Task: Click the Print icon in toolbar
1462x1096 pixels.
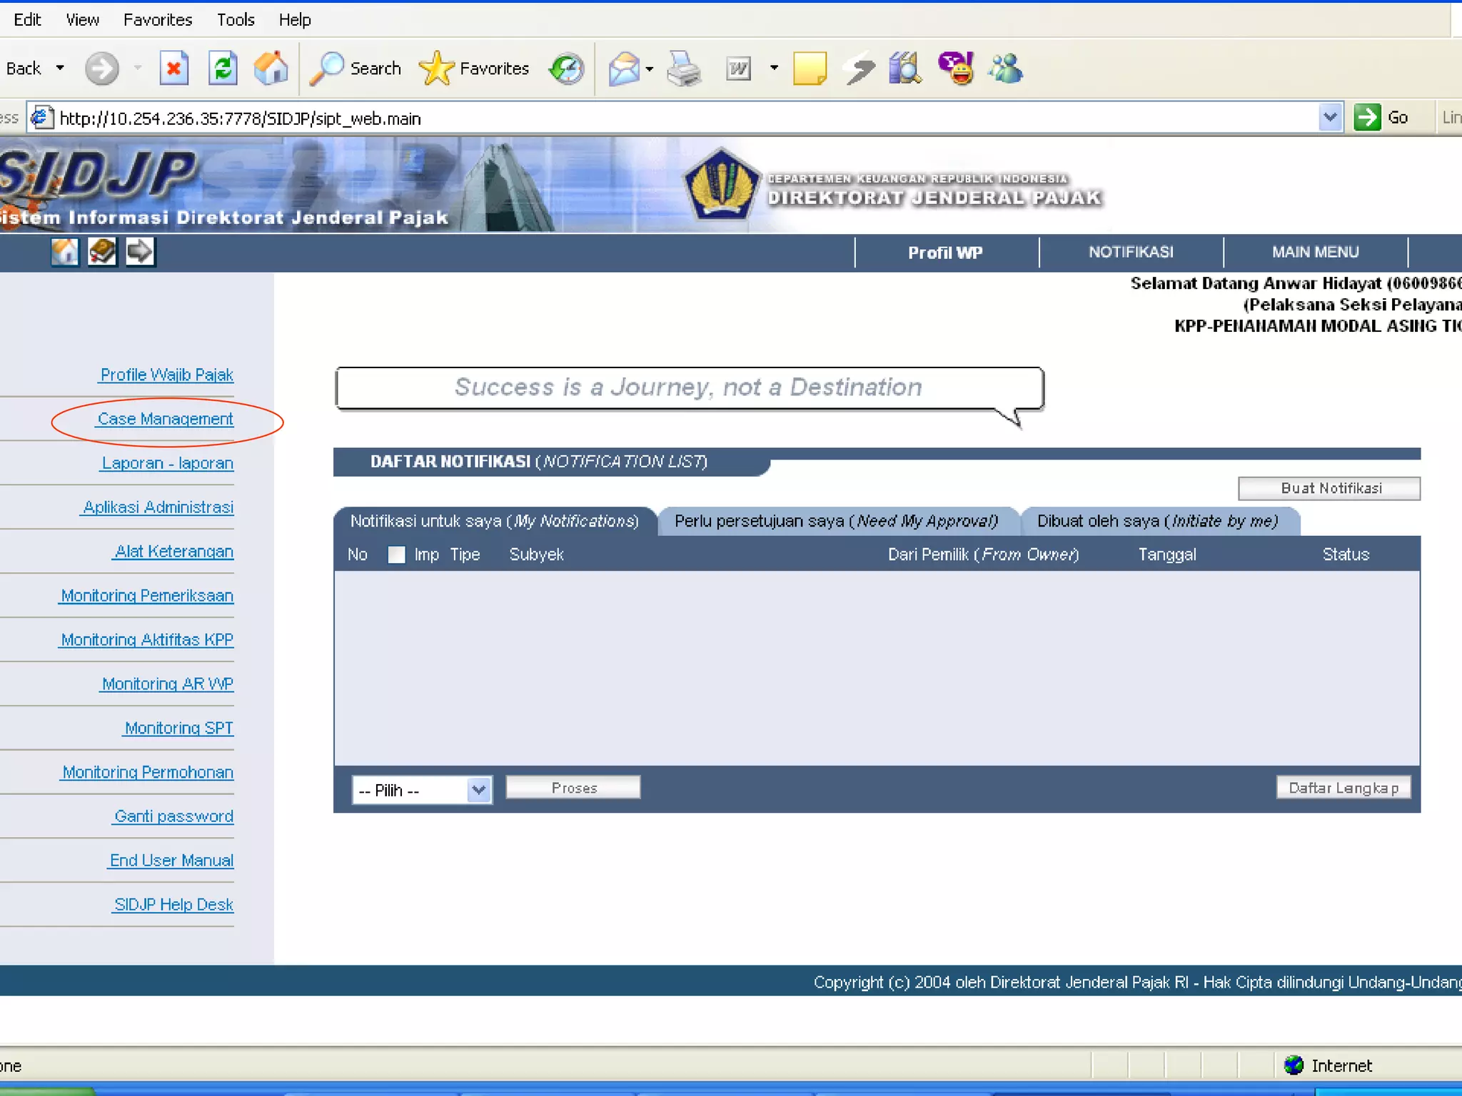Action: [x=684, y=69]
